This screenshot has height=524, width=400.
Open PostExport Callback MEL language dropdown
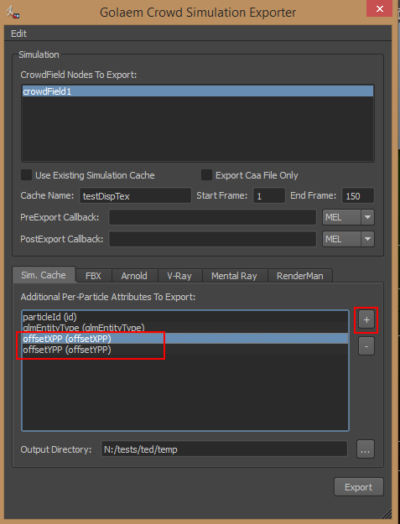348,239
